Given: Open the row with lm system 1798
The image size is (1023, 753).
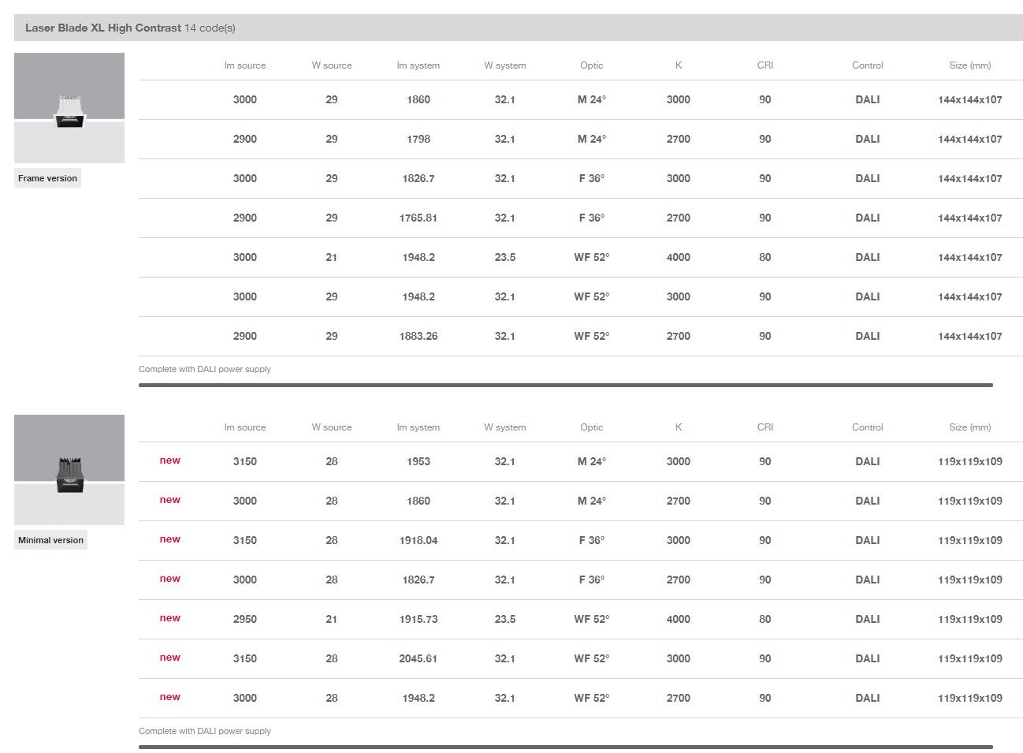Looking at the screenshot, I should (x=418, y=140).
